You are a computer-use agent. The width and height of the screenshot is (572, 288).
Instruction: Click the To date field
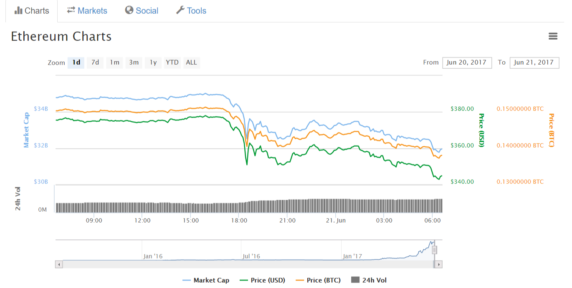(x=534, y=63)
